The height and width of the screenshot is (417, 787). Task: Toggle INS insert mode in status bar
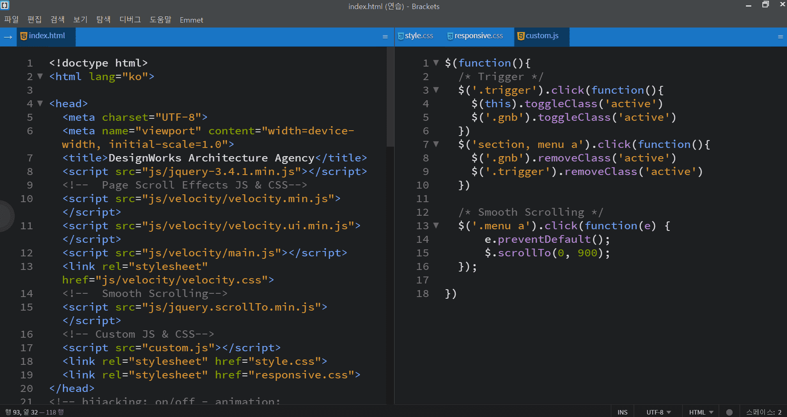[x=622, y=412]
